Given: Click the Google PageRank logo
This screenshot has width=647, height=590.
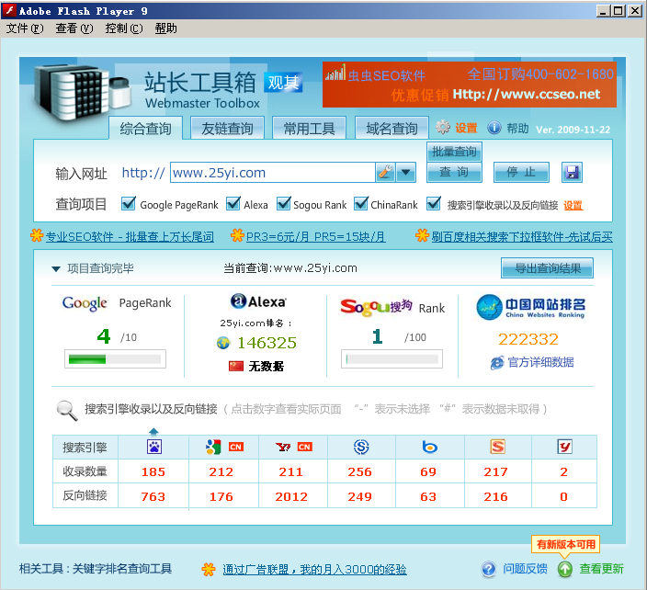Looking at the screenshot, I should click(x=85, y=303).
